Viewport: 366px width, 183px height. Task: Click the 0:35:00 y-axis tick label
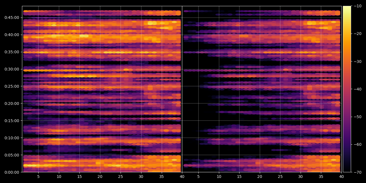tap(12, 52)
